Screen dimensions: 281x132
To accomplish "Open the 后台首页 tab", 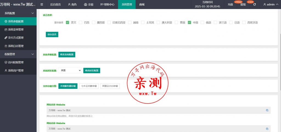I will [55, 4].
